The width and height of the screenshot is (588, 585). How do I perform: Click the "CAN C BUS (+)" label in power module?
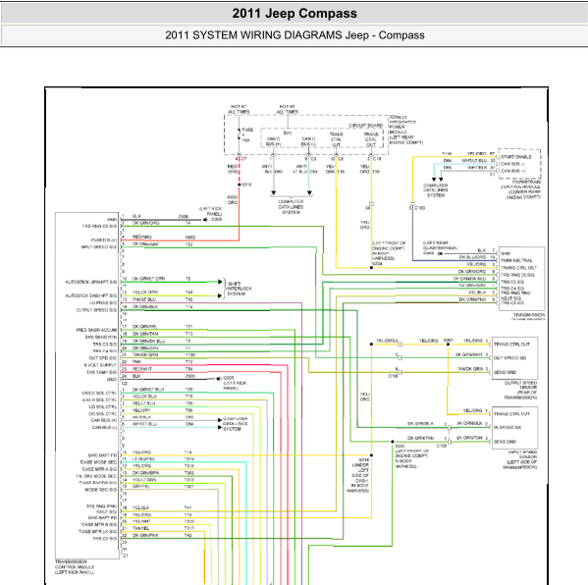pyautogui.click(x=273, y=141)
